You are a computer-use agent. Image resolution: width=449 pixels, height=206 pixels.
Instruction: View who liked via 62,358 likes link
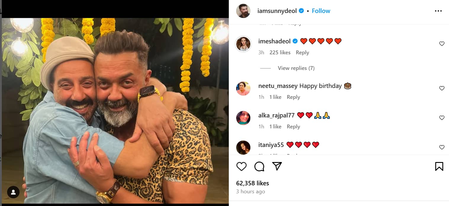(x=252, y=183)
